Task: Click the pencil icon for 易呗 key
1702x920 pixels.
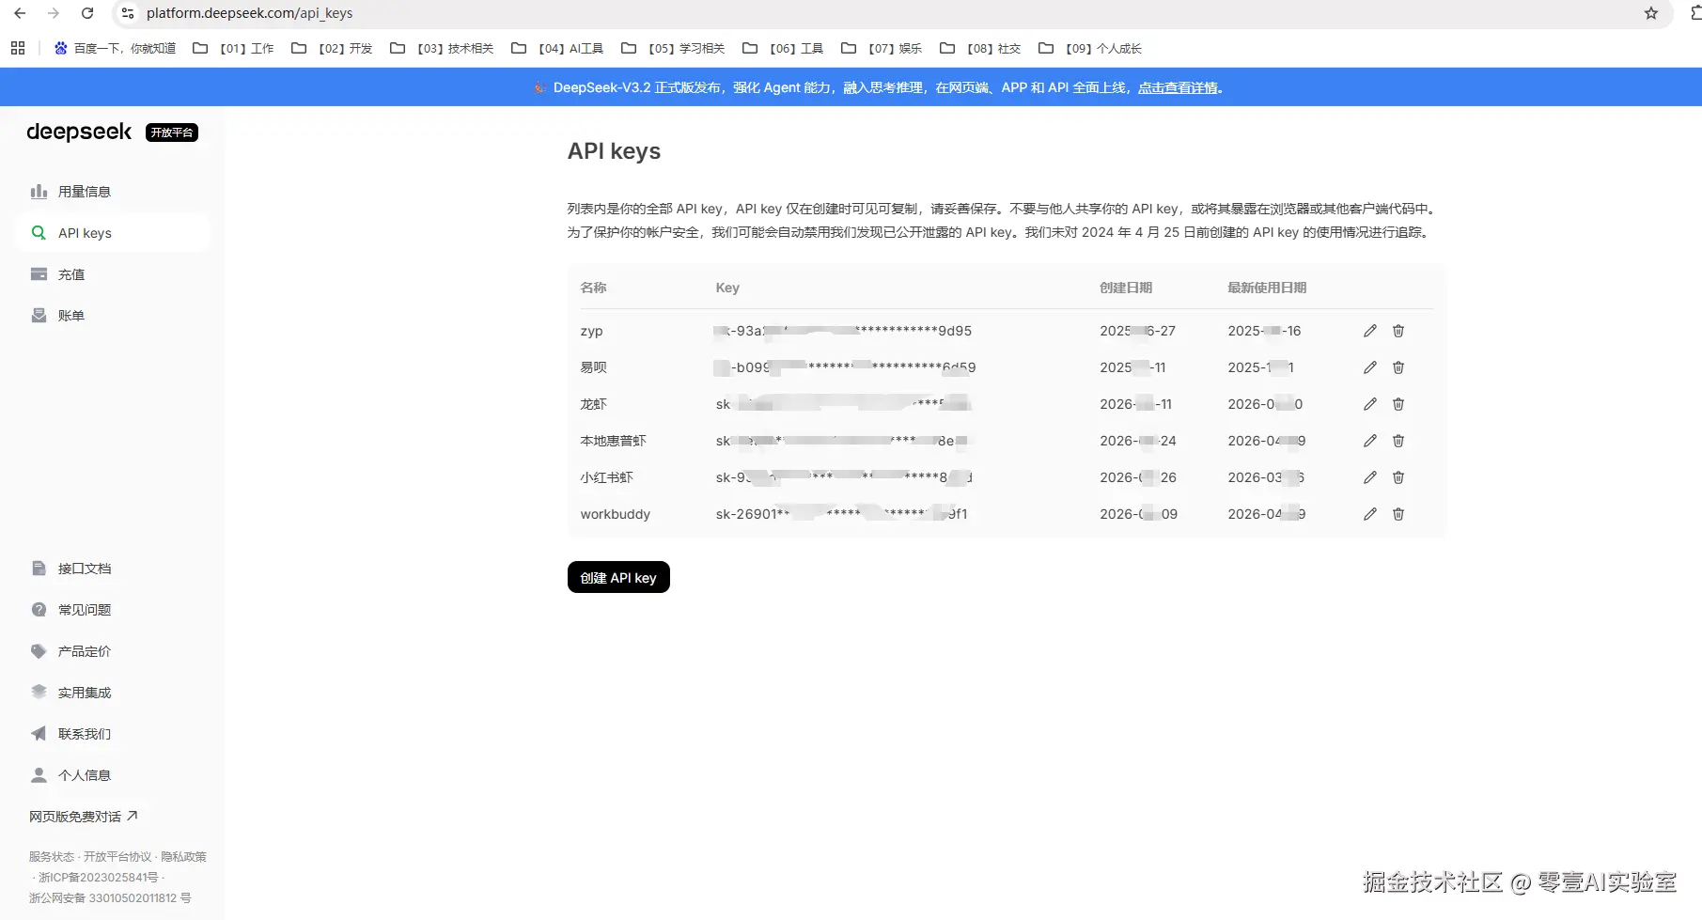Action: pyautogui.click(x=1370, y=367)
